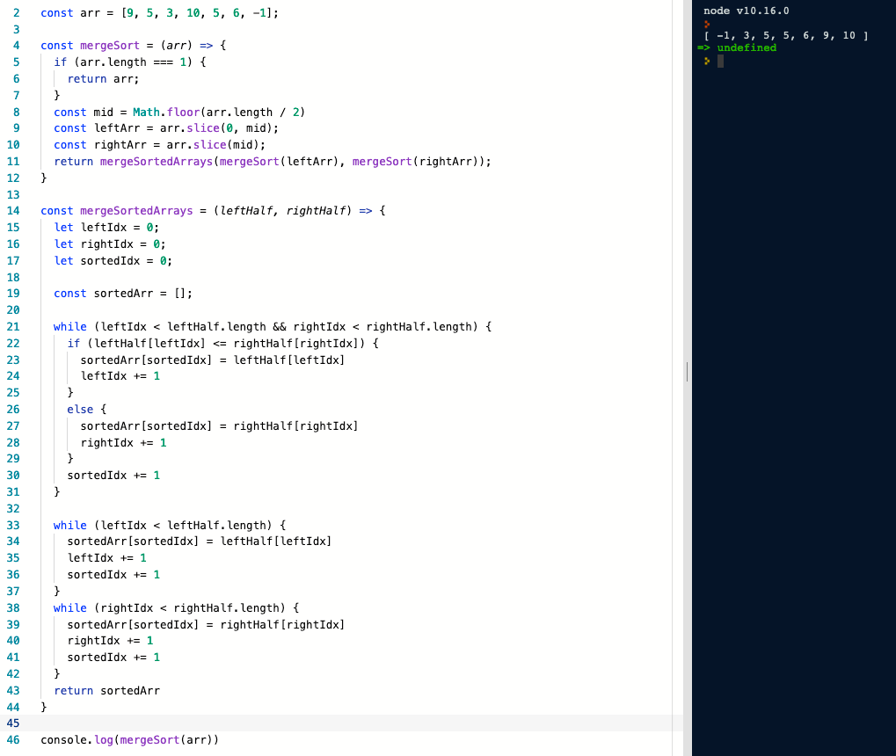The image size is (896, 756).
Task: Click line number 46 in the gutter
Action: pyautogui.click(x=12, y=739)
